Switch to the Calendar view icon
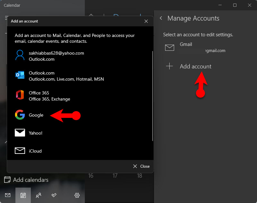 [x=23, y=195]
